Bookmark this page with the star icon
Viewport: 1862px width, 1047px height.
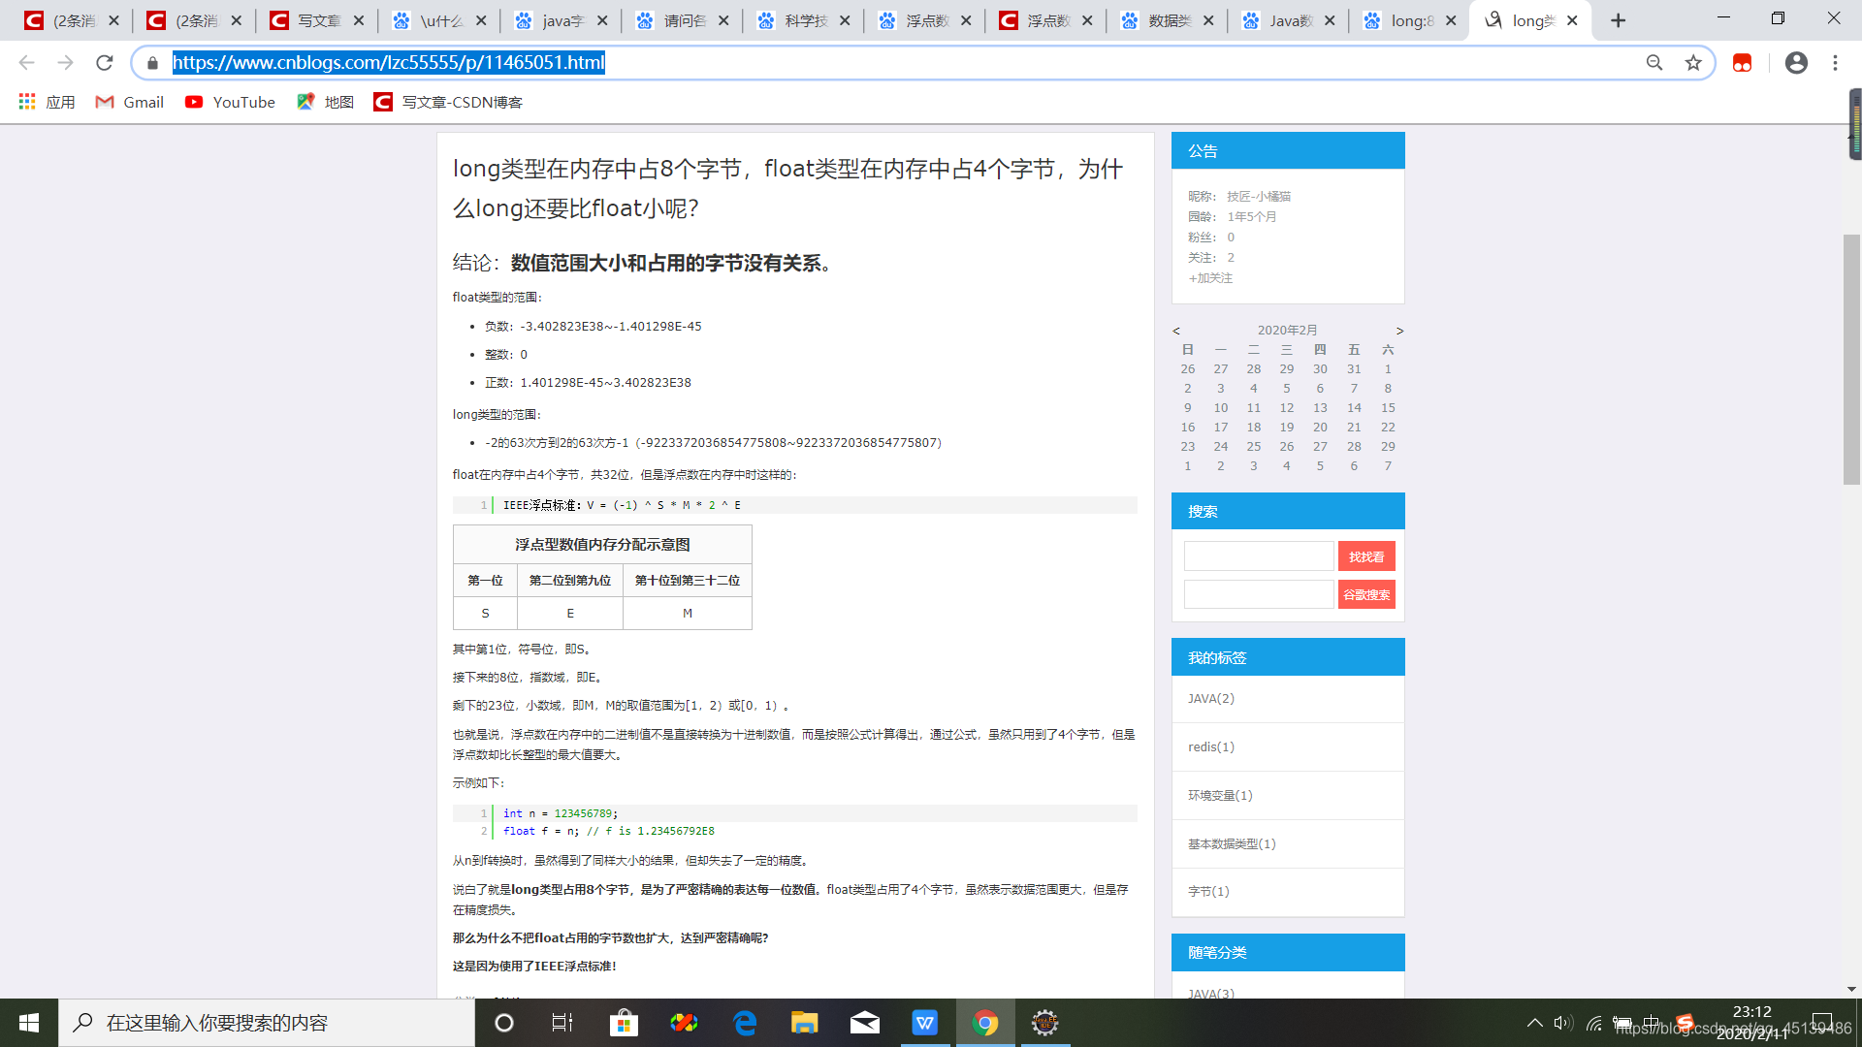[x=1693, y=63]
